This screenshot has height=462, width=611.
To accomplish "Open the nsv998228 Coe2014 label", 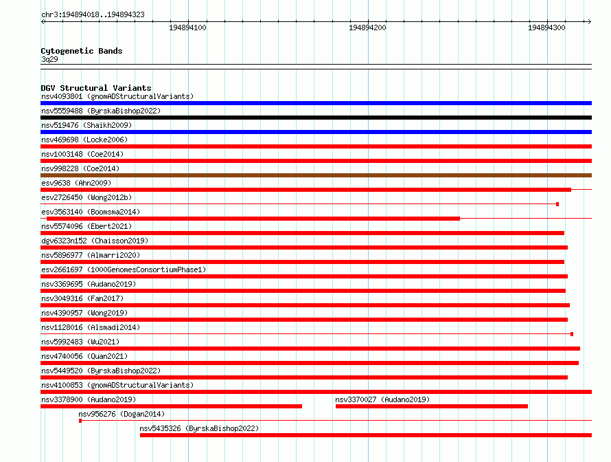I will click(80, 168).
